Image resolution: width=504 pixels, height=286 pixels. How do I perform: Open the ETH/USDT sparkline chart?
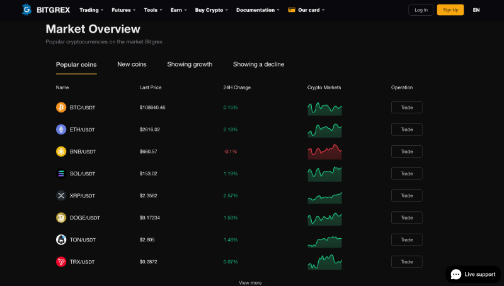(x=324, y=131)
